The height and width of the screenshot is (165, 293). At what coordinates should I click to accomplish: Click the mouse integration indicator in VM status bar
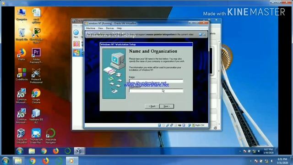pos(189,125)
